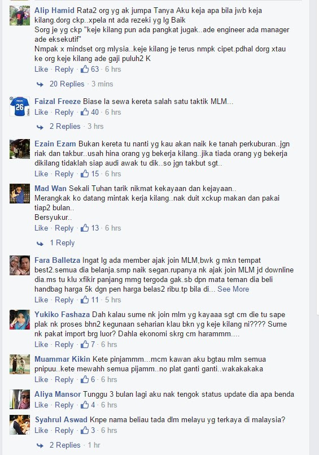Image resolution: width=319 pixels, height=455 pixels.
Task: Click thumbs-up icon on Mad Wan's comment
Action: [85, 228]
